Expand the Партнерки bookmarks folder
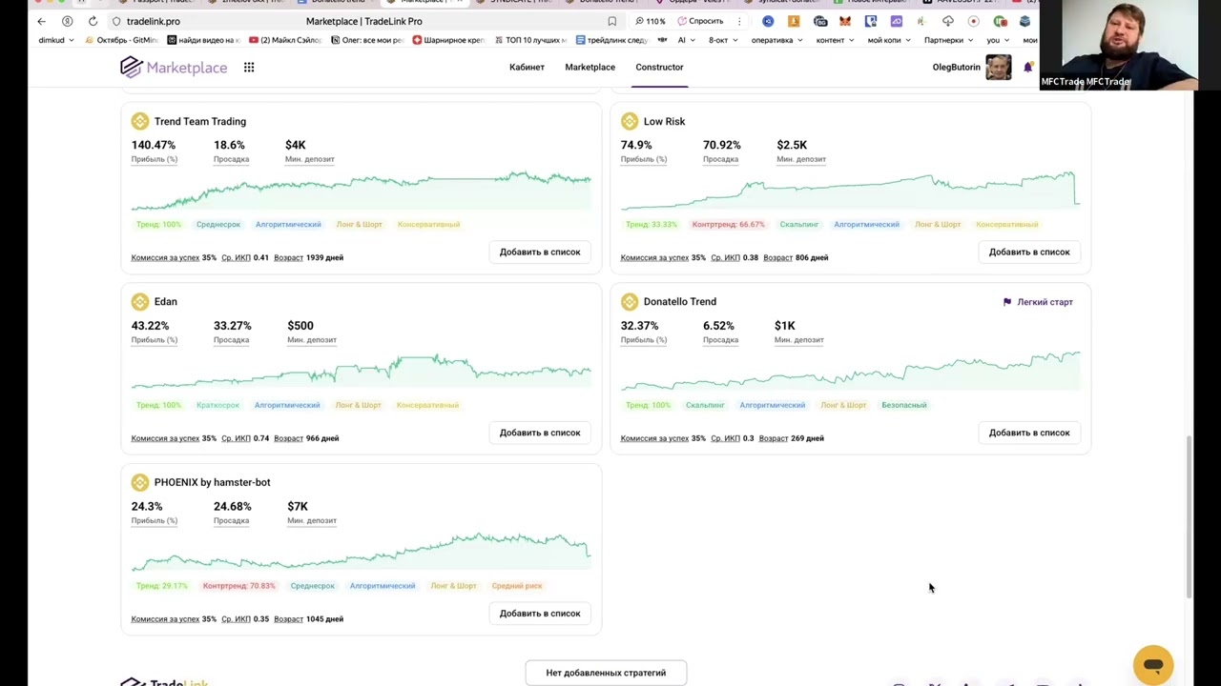Image resolution: width=1221 pixels, height=686 pixels. (x=948, y=40)
